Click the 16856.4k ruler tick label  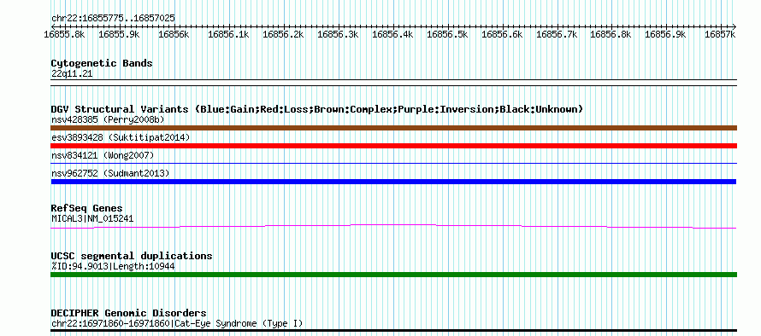point(393,34)
